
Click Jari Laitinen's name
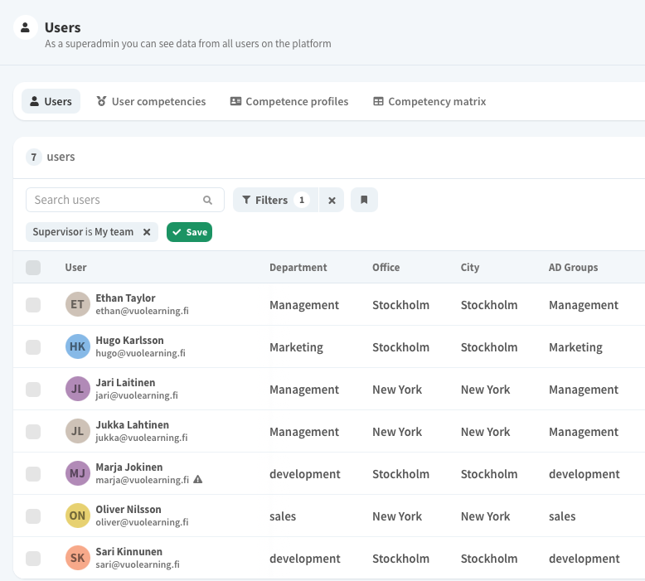125,383
